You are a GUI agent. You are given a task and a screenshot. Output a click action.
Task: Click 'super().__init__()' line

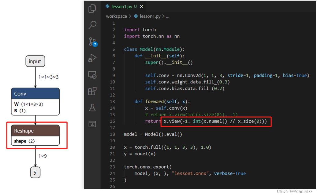169,63
